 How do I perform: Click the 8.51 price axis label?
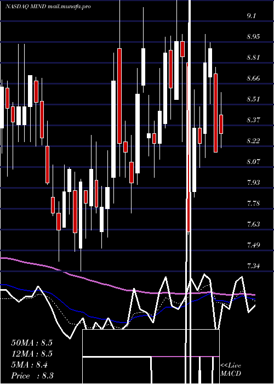coord(253,99)
